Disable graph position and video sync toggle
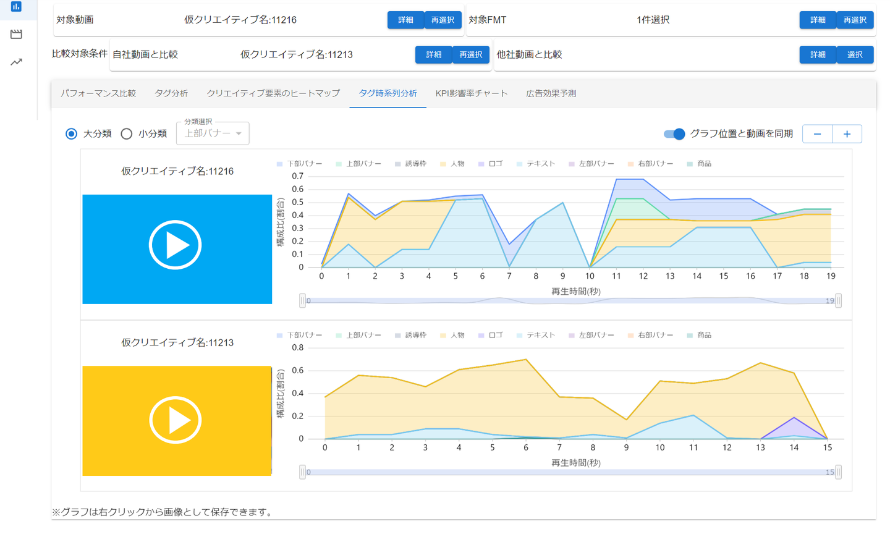Screen dimensions: 890x537 pyautogui.click(x=674, y=134)
